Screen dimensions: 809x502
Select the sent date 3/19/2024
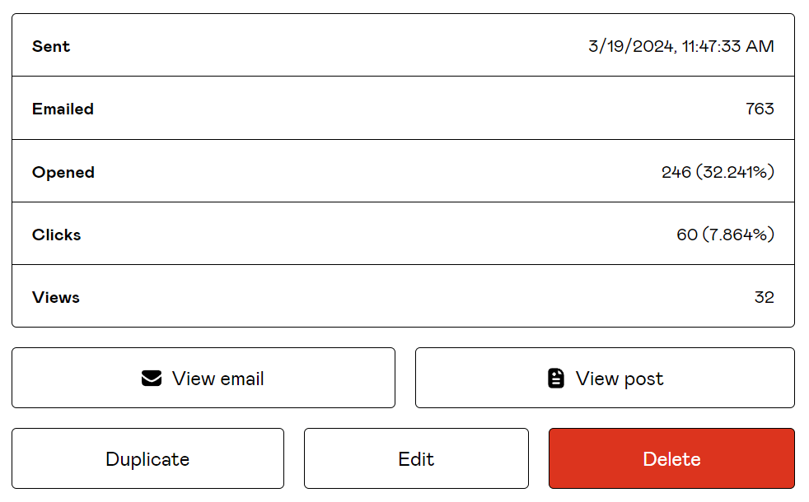pyautogui.click(x=631, y=46)
